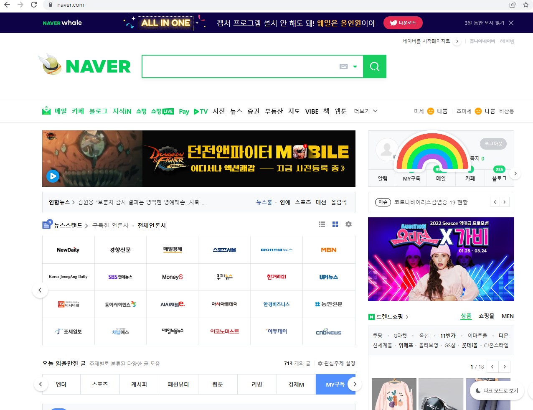This screenshot has width=533, height=410.
Task: Open the 쿠팡 shopping mall link
Action: point(377,336)
